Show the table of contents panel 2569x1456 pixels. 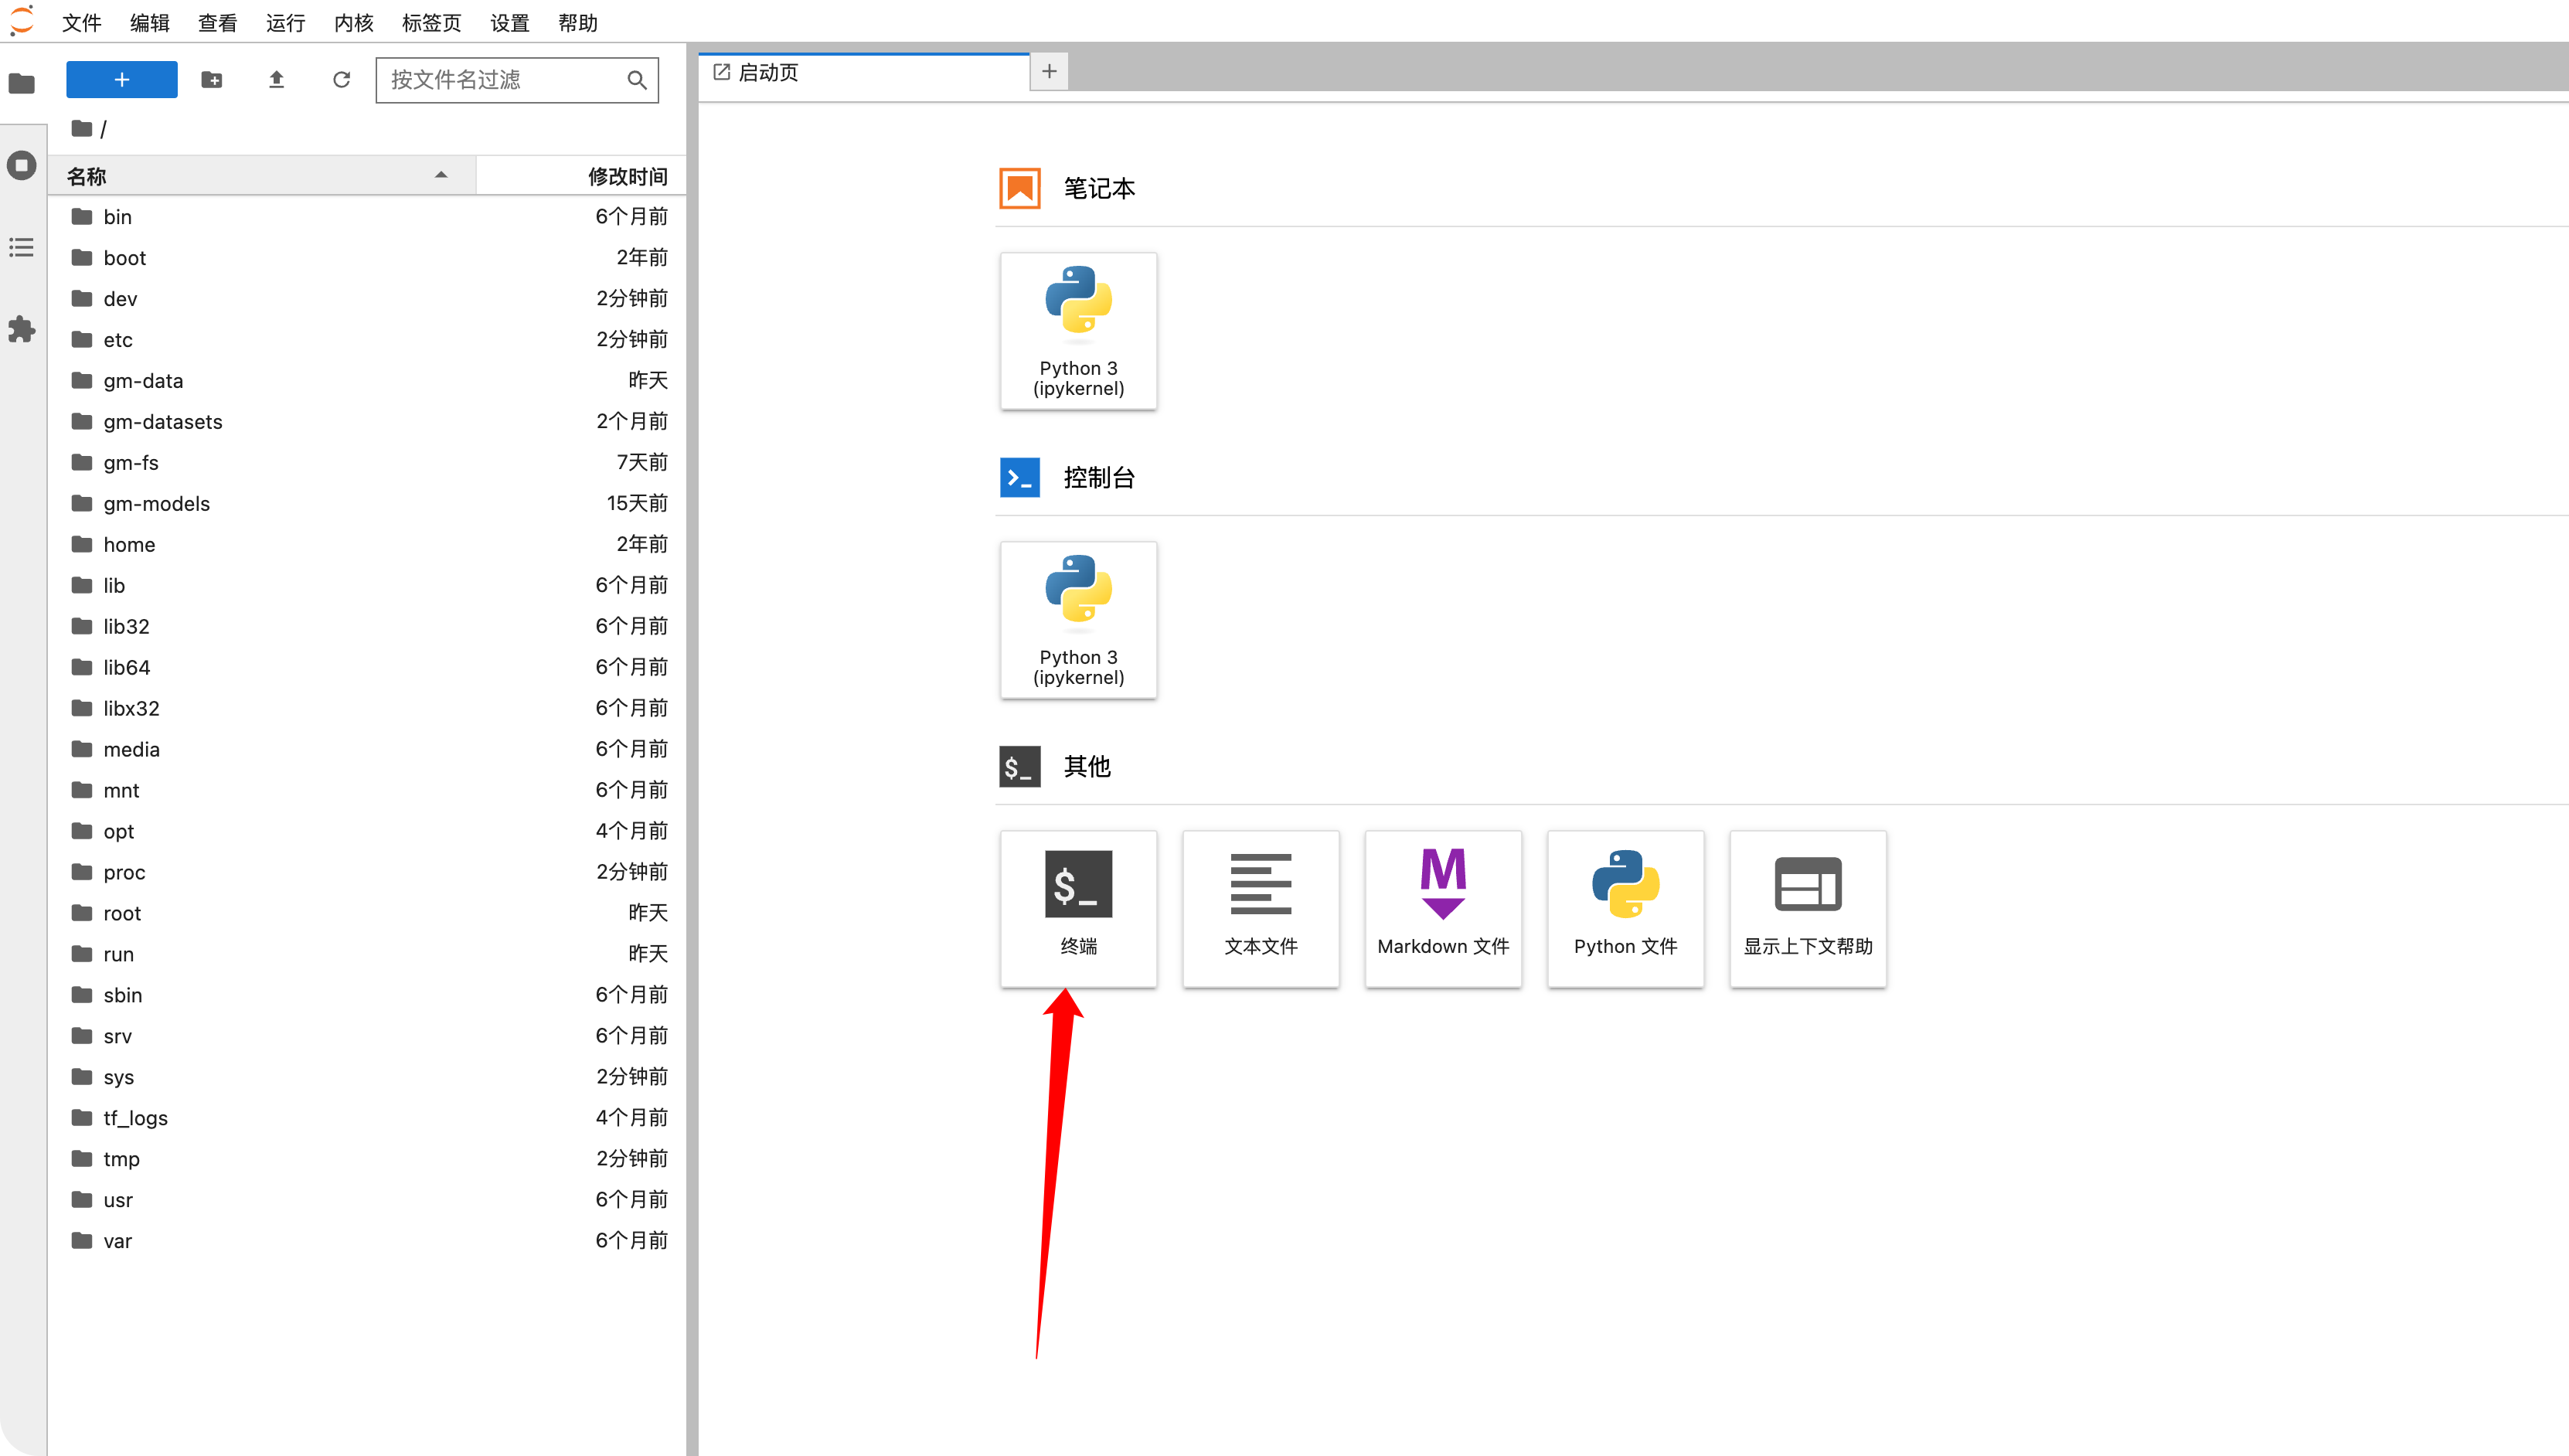[22, 247]
